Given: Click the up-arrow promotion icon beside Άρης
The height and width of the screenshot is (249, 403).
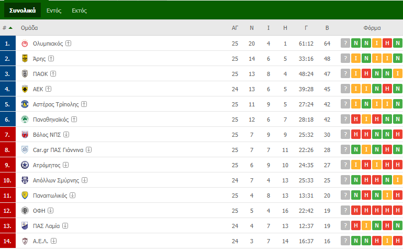Looking at the screenshot, I should (x=51, y=59).
